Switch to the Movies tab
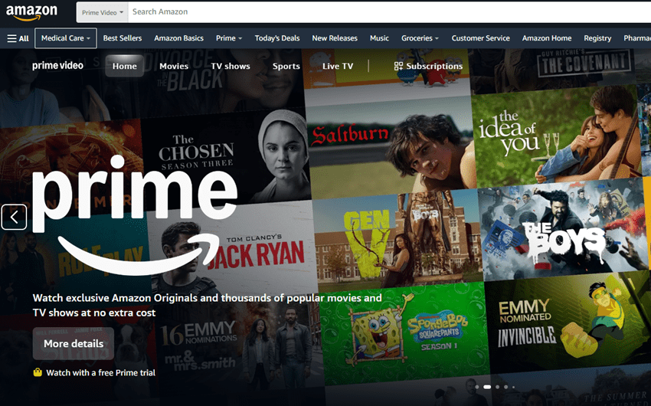This screenshot has height=406, width=651. (174, 66)
